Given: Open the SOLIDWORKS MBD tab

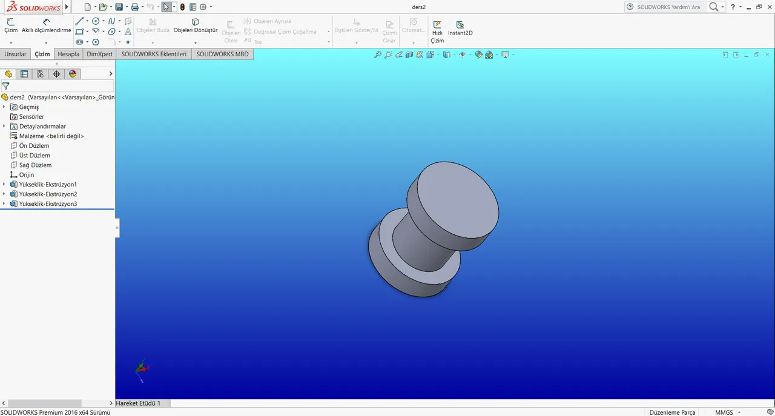Looking at the screenshot, I should tap(222, 54).
